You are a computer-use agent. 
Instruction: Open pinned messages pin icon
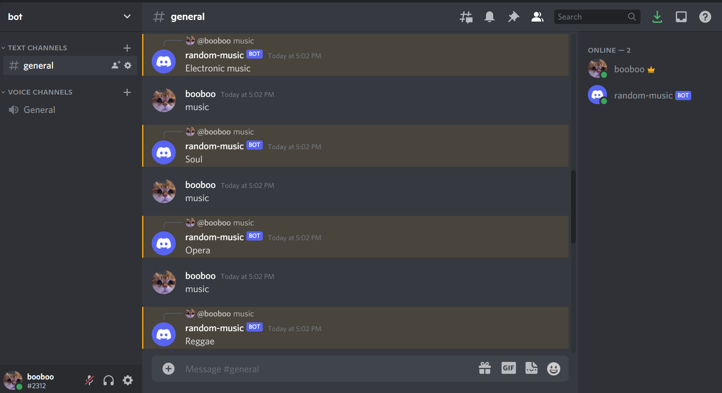point(514,17)
